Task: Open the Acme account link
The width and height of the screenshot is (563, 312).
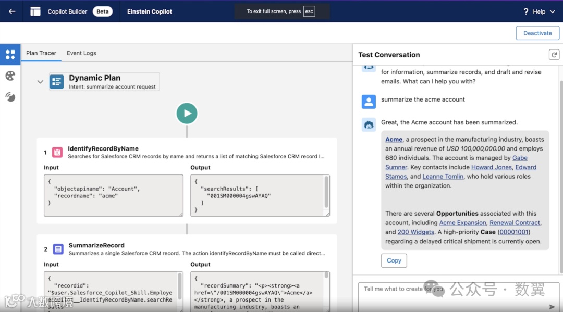Action: click(x=394, y=140)
